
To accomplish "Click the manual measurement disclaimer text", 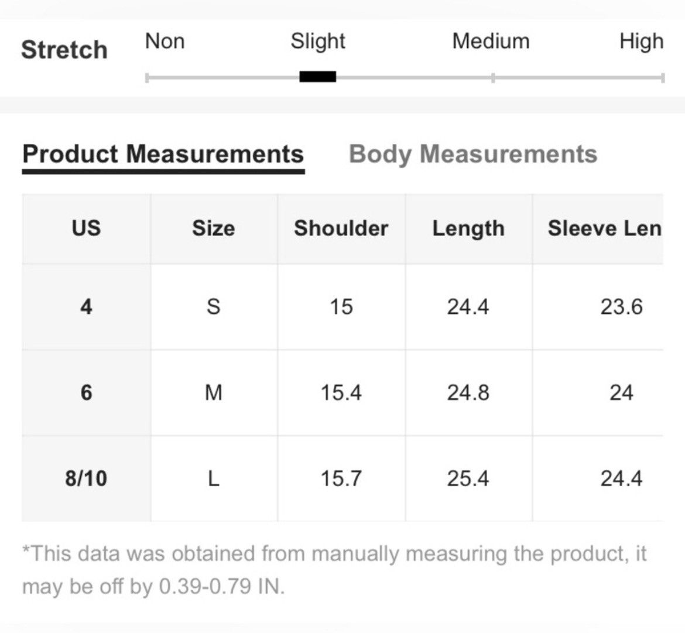I will tap(334, 570).
